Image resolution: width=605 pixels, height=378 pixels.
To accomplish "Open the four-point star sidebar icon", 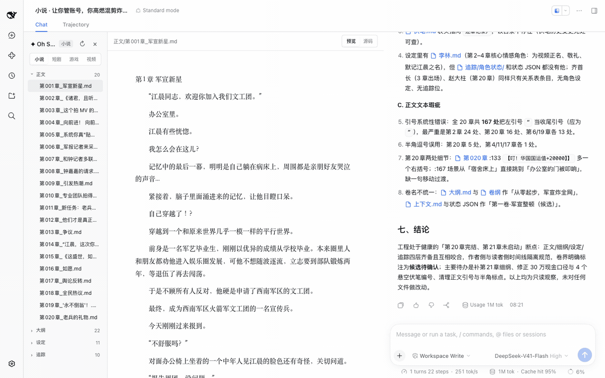I will point(12,55).
